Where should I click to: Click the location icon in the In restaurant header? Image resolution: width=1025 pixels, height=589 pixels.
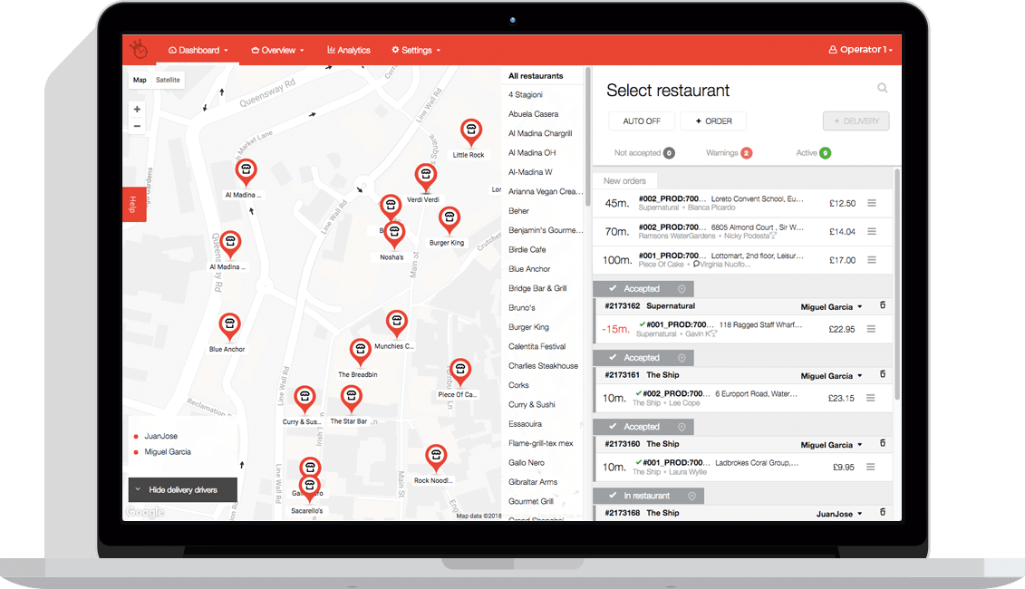coord(691,497)
